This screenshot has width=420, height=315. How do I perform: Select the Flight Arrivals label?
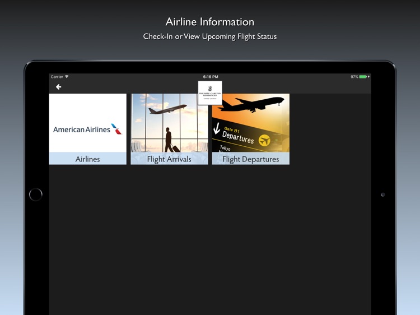pos(169,159)
